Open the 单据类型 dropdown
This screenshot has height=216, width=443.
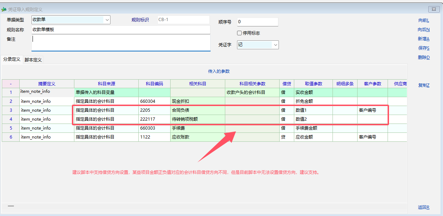pos(107,20)
